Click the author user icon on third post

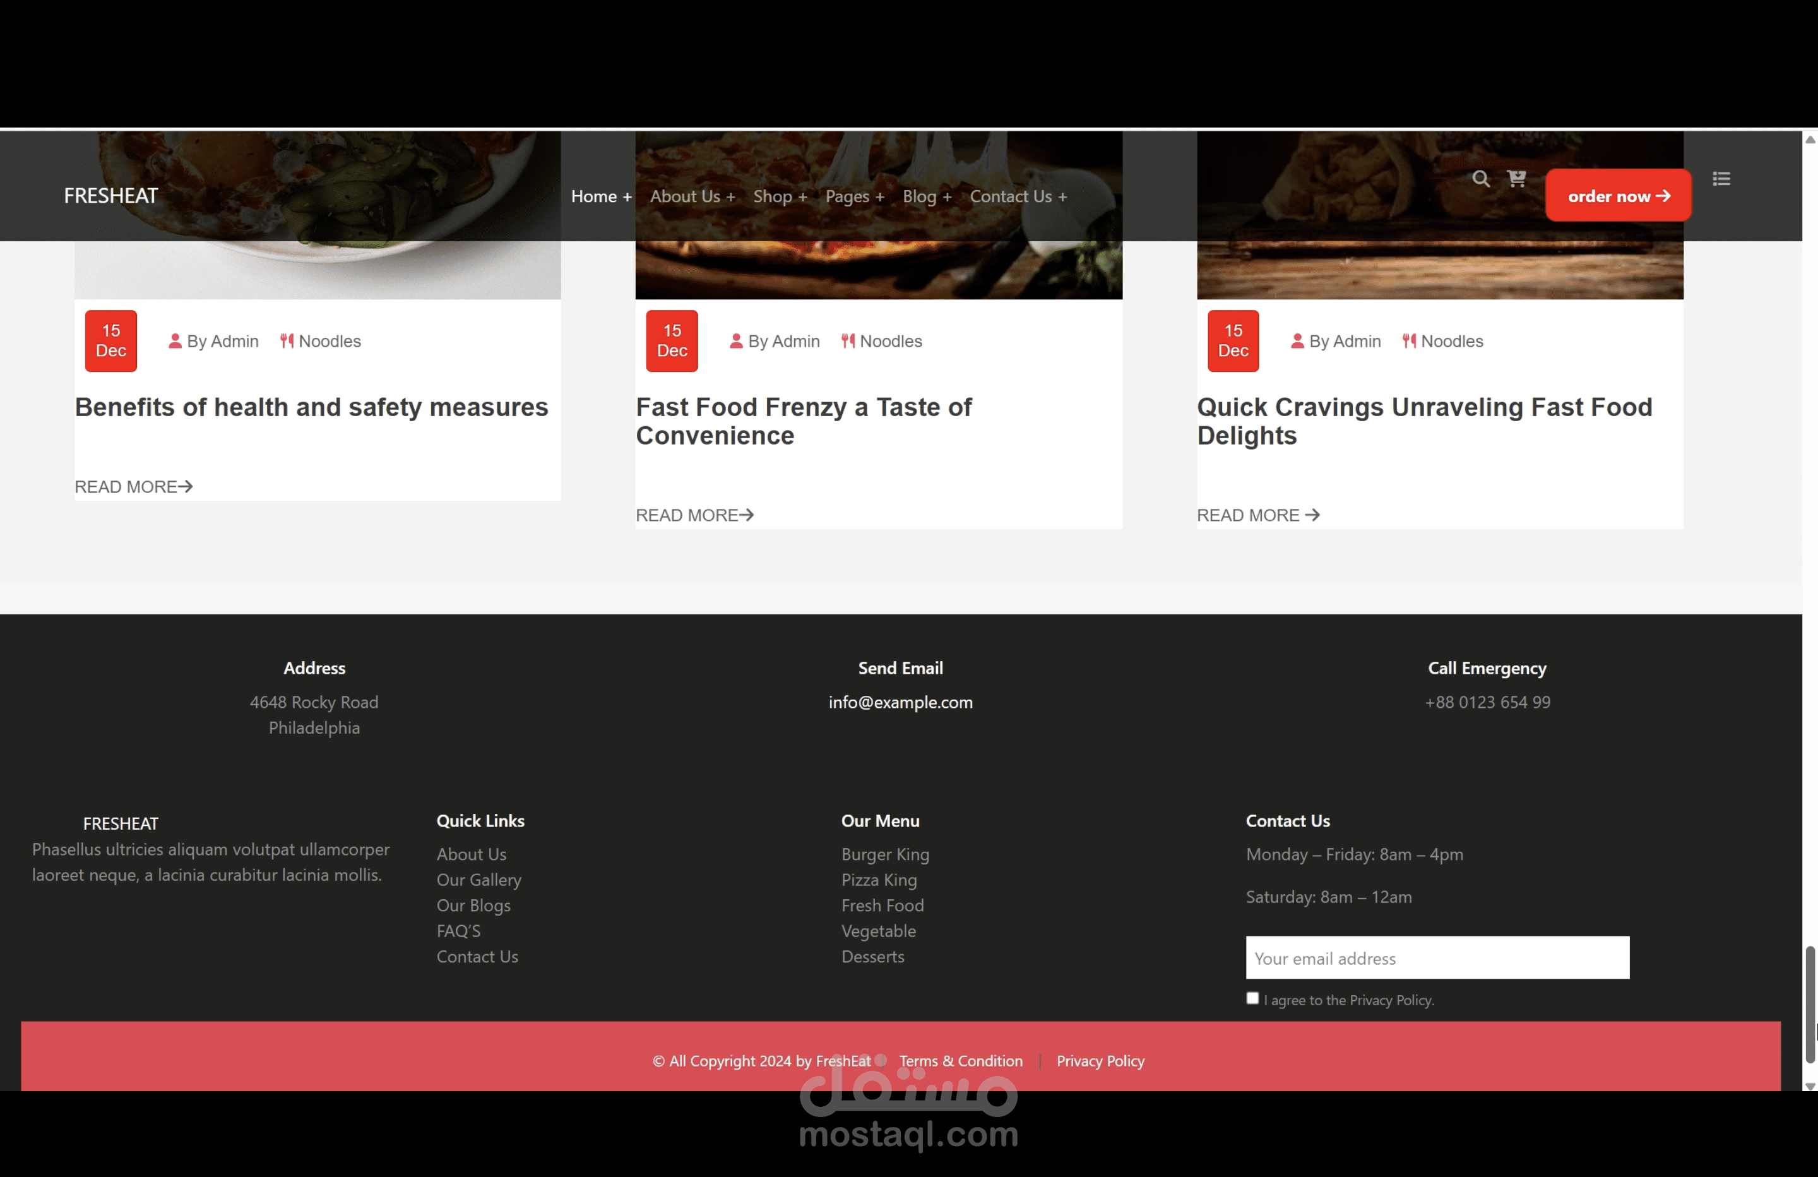point(1297,341)
